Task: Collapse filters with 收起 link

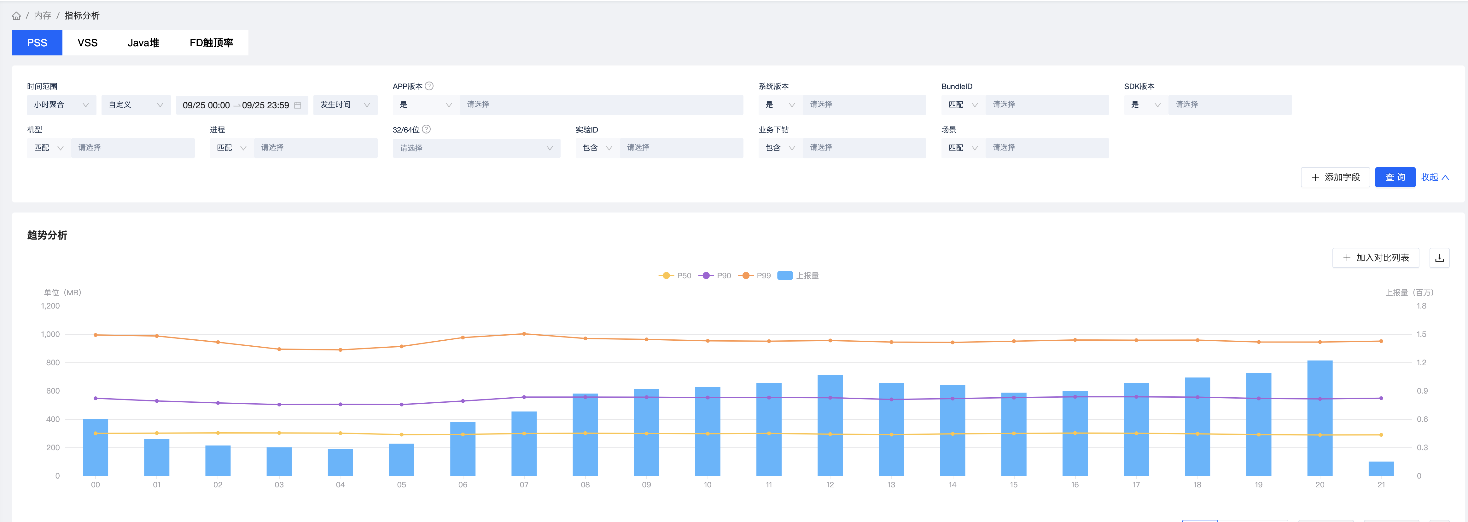Action: (1434, 177)
